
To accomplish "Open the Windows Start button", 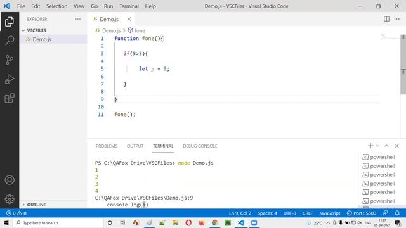I will coord(6,222).
